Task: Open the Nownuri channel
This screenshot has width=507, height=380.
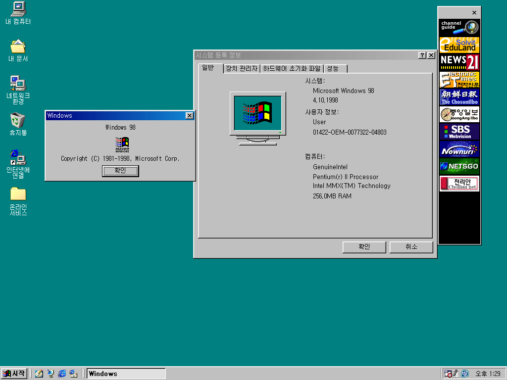Action: pyautogui.click(x=459, y=149)
